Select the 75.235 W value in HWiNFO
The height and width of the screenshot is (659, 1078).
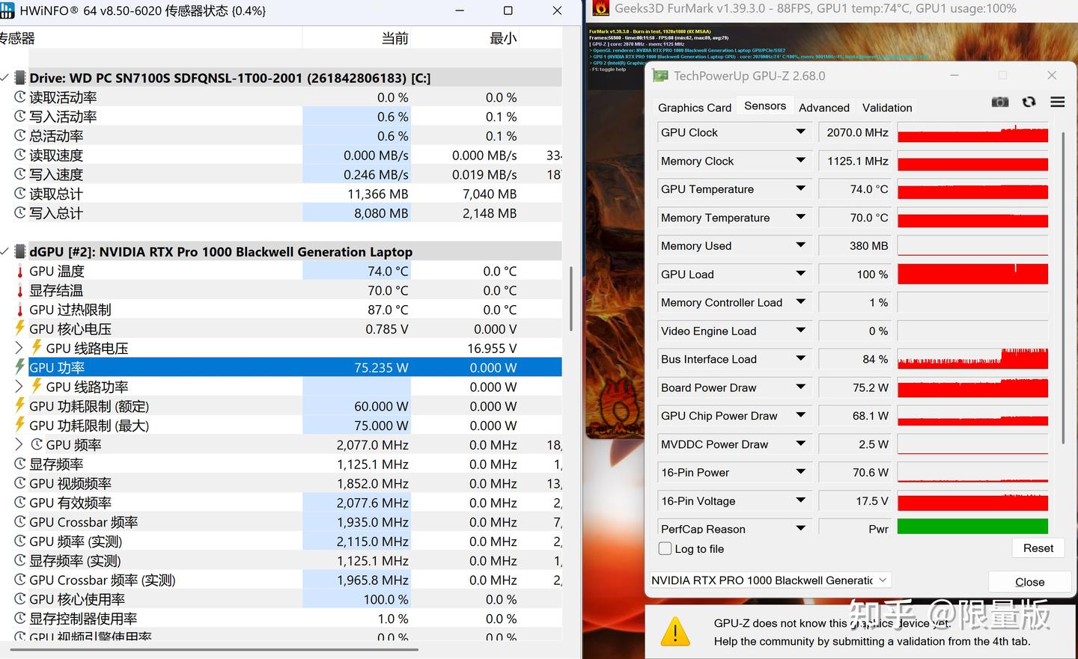click(x=381, y=367)
